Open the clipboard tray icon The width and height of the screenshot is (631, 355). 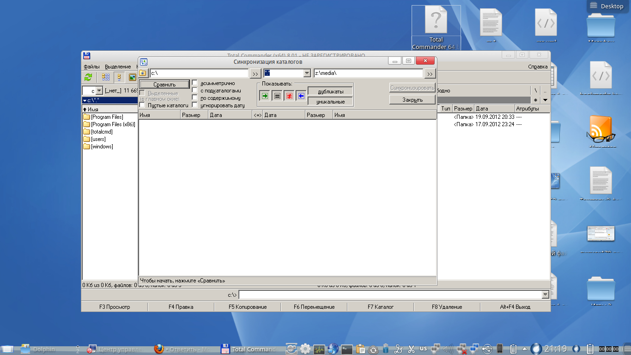pyautogui.click(x=361, y=349)
